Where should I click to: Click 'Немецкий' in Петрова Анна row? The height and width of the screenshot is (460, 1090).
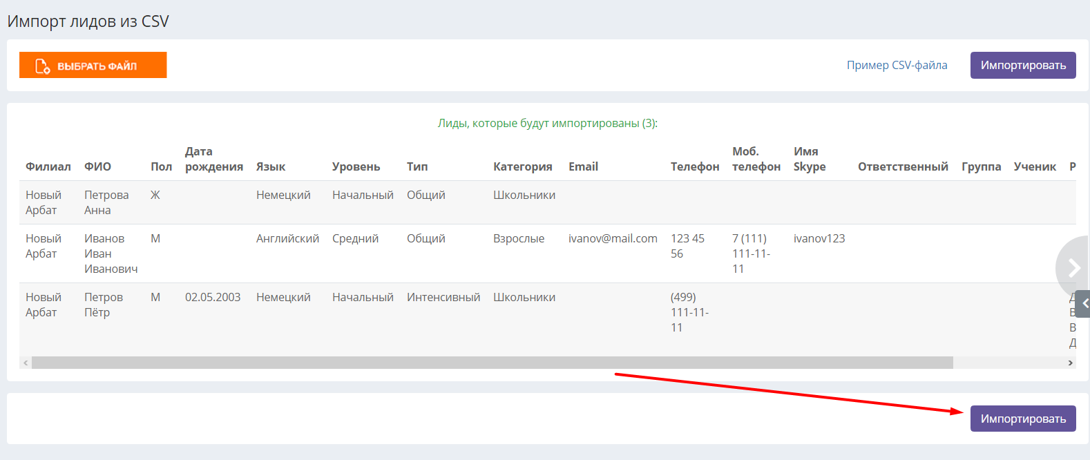click(x=283, y=195)
